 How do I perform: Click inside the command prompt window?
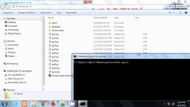coord(132,79)
